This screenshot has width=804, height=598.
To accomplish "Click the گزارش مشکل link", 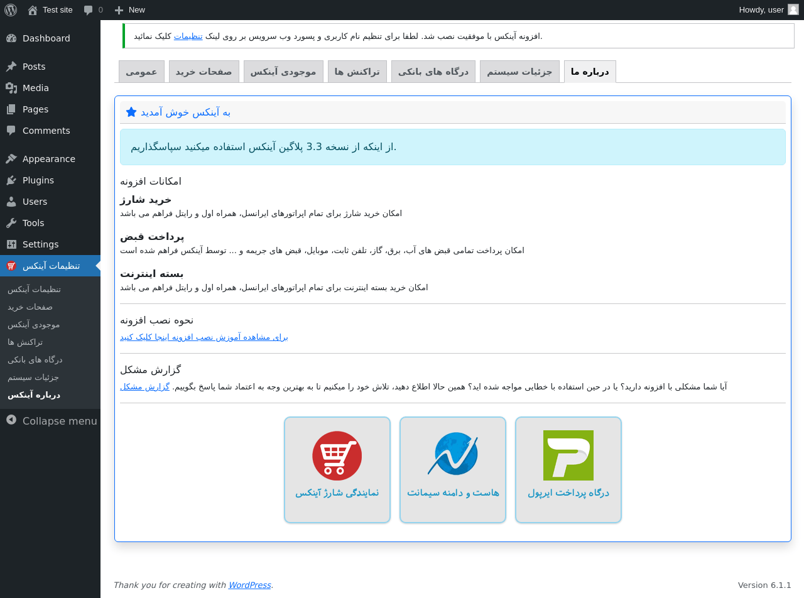I will pos(144,387).
